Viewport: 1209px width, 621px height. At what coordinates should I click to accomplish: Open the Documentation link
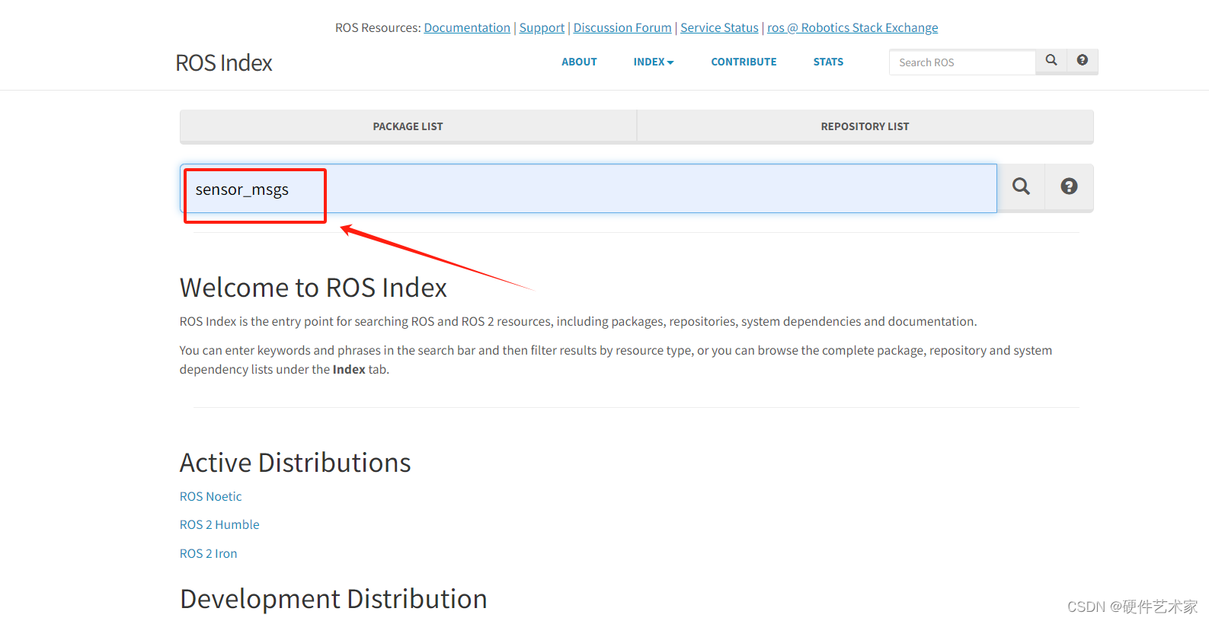click(467, 27)
